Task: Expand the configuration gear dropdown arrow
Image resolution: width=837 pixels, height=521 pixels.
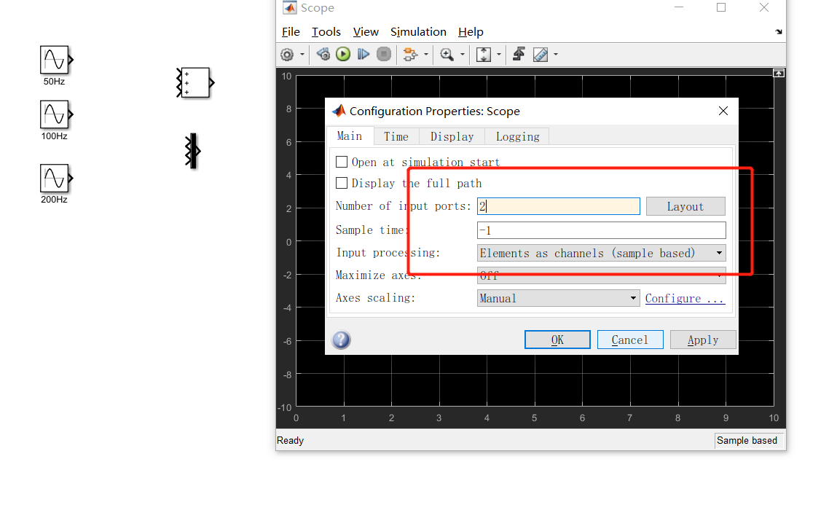Action: [x=302, y=55]
